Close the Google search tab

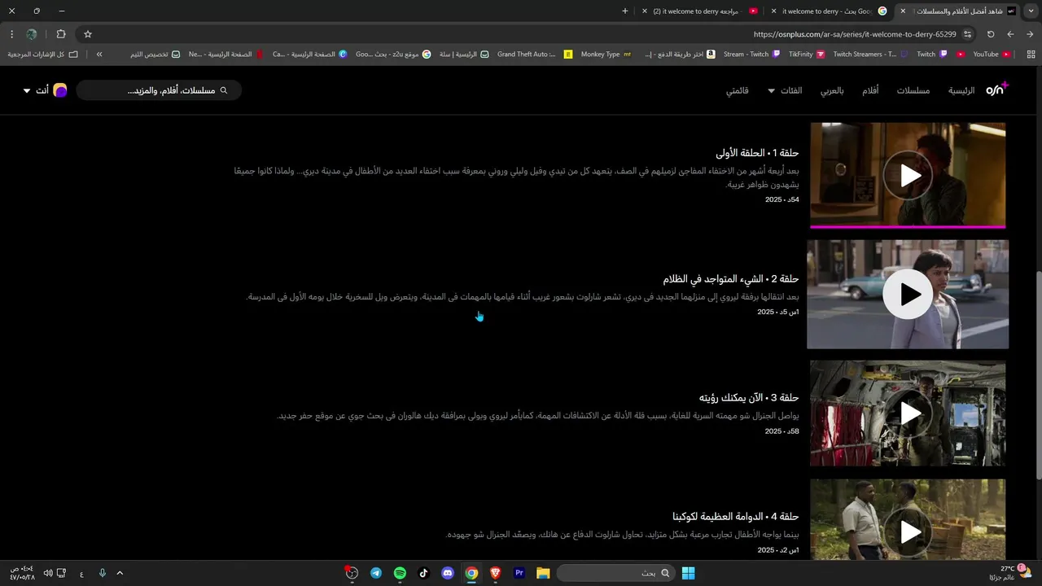(773, 11)
